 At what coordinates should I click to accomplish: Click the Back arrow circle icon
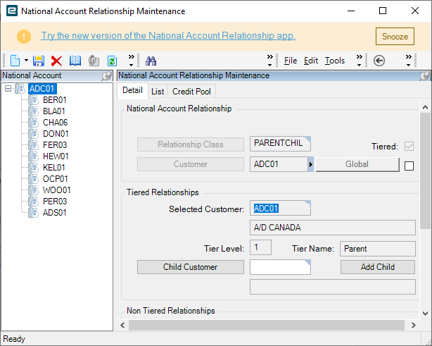(x=379, y=61)
